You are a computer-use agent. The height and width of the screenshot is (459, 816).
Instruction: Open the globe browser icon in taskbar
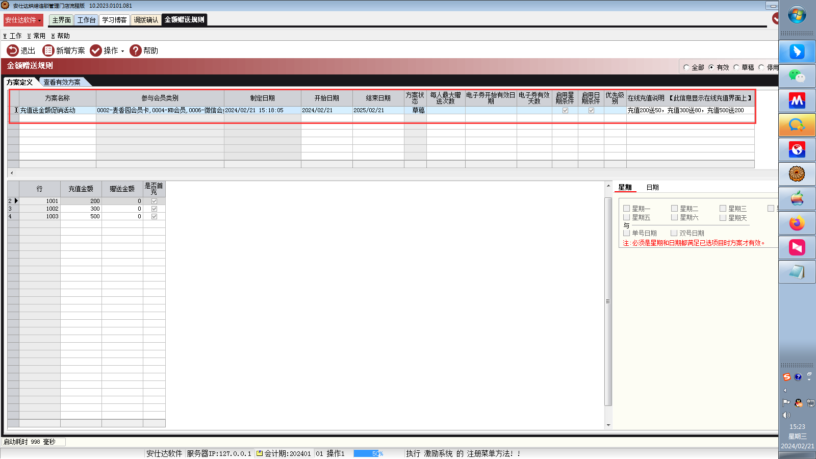click(x=797, y=149)
